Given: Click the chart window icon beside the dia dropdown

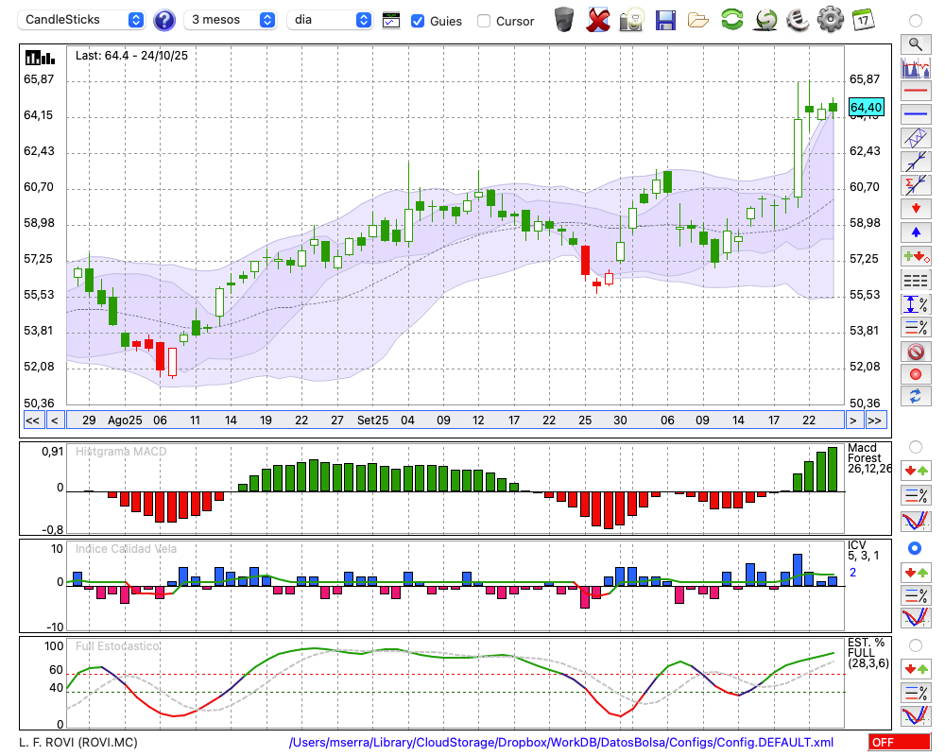Looking at the screenshot, I should click(x=391, y=21).
